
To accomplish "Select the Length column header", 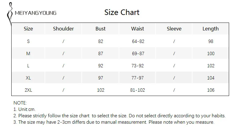I will coord(210,29).
